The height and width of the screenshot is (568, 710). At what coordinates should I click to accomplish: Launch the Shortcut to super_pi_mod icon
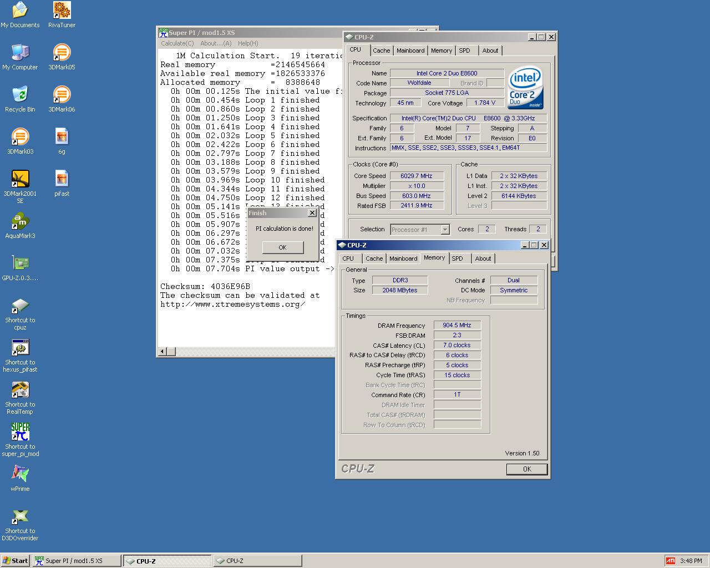(20, 440)
